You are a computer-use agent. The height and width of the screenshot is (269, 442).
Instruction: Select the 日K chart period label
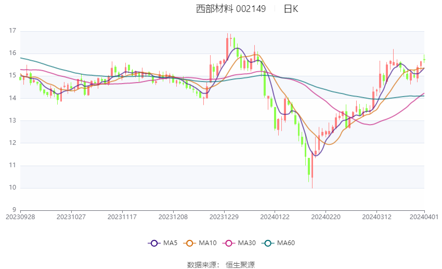pos(291,9)
